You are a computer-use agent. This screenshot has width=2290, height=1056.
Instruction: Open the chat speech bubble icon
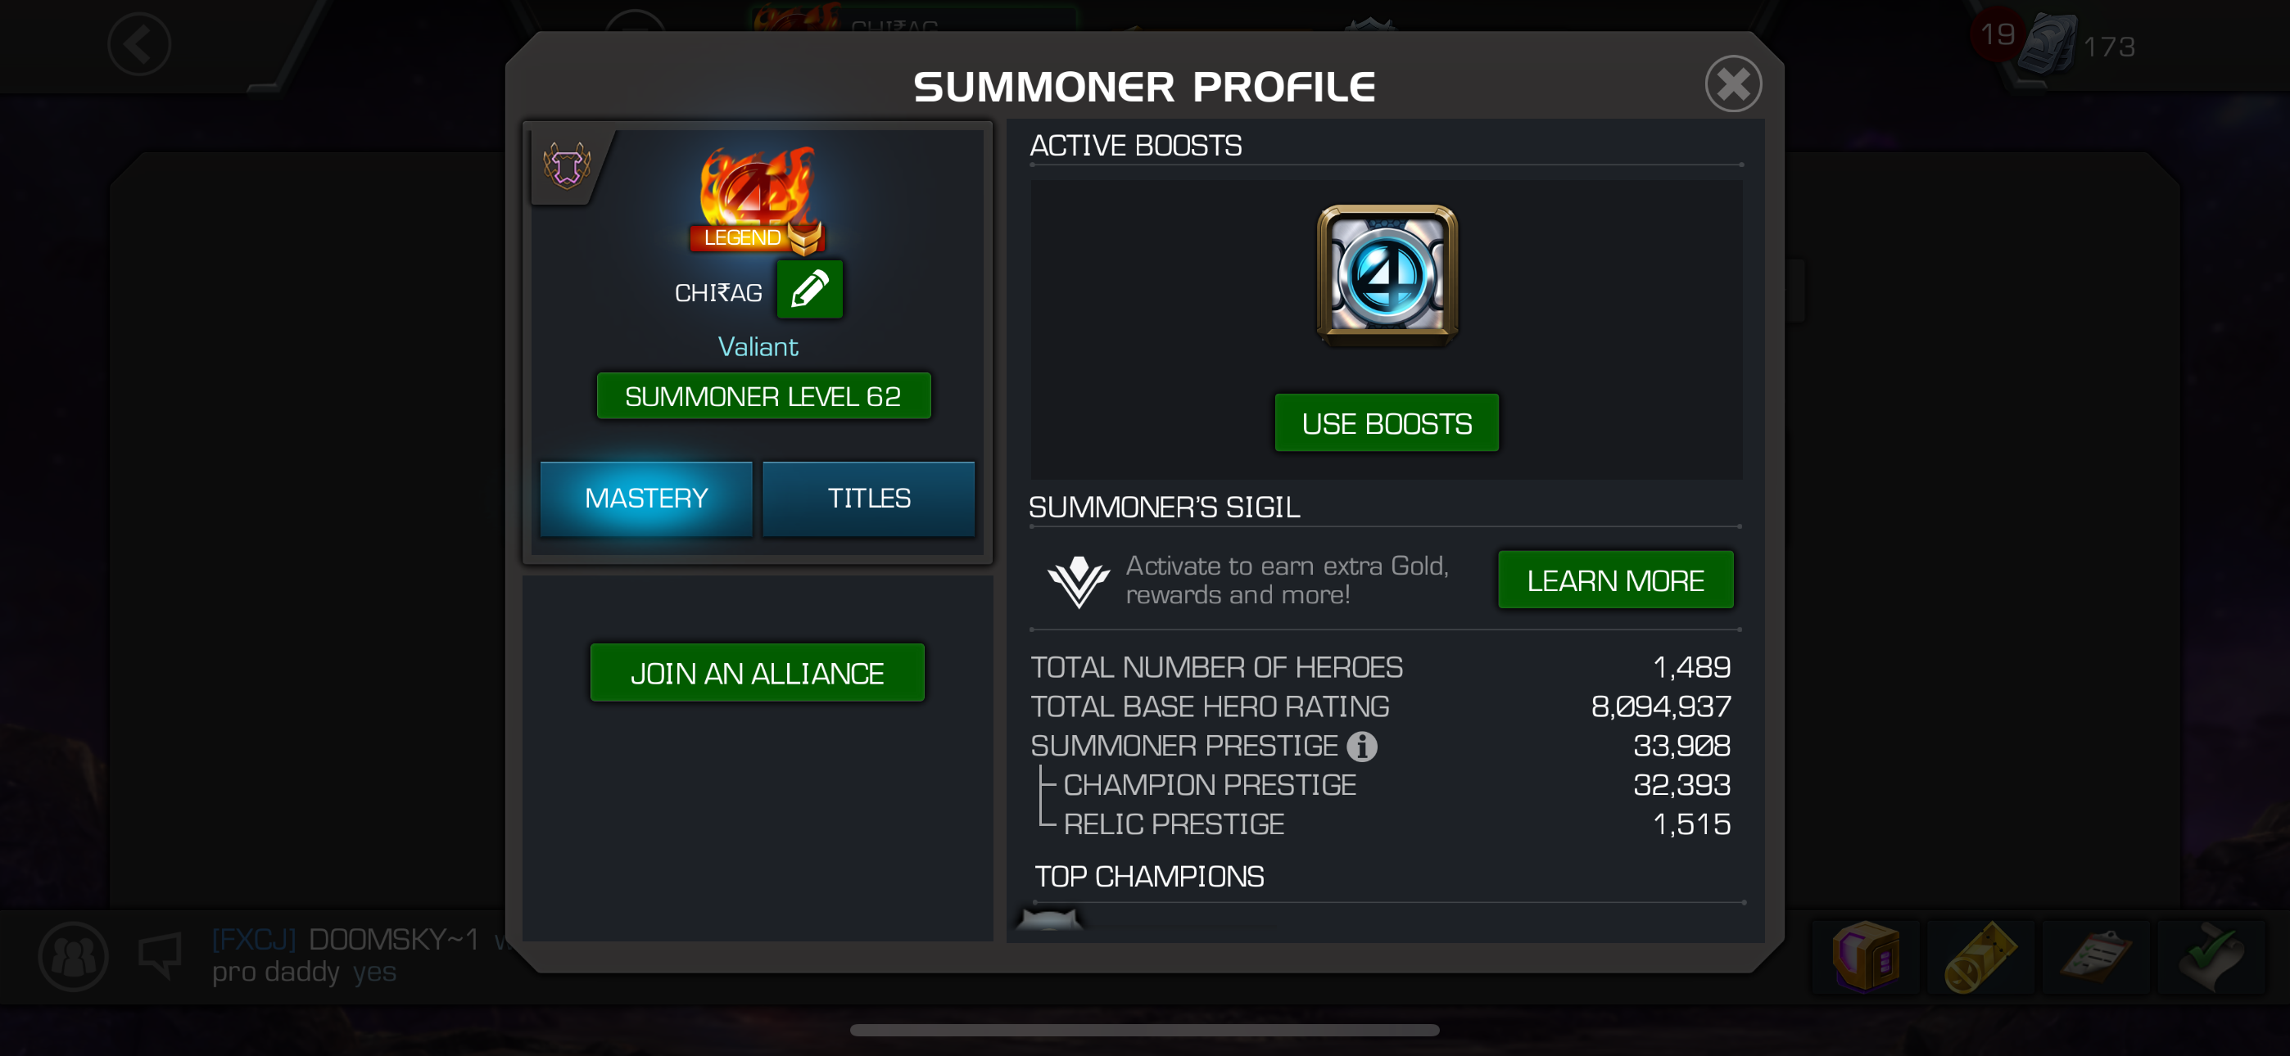click(160, 954)
